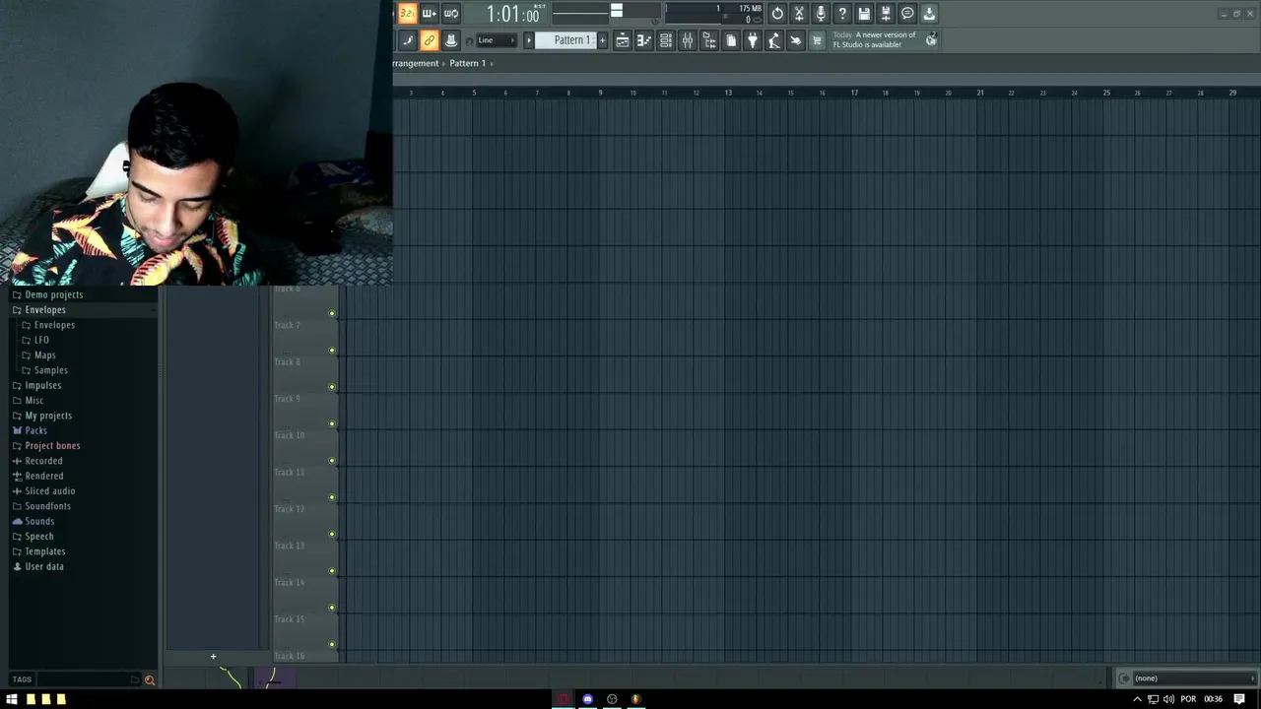Viewport: 1261px width, 709px height.
Task: Open the channel rack icon
Action: tap(665, 40)
